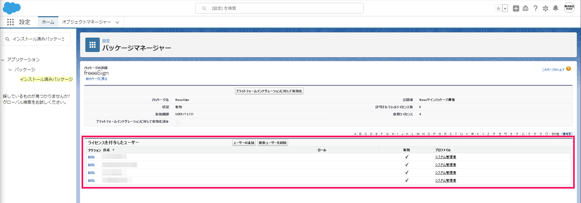
Task: Click the Package Manager header icon
Action: [x=93, y=45]
